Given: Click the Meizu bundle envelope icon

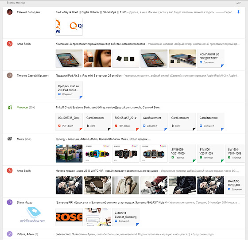Looking at the screenshot, I should (10, 139).
